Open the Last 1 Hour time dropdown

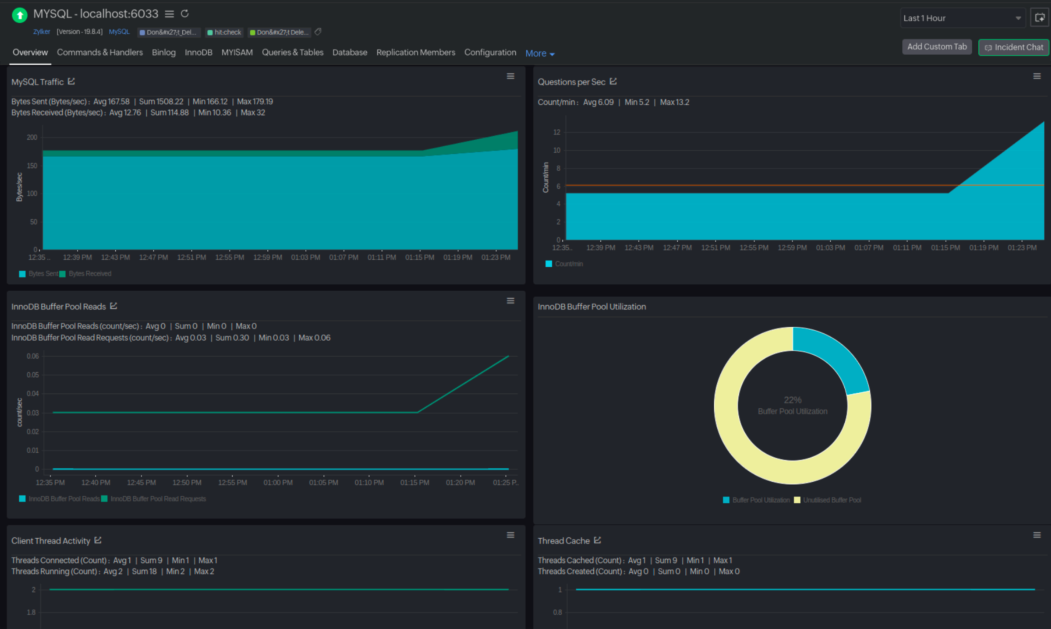tap(961, 18)
